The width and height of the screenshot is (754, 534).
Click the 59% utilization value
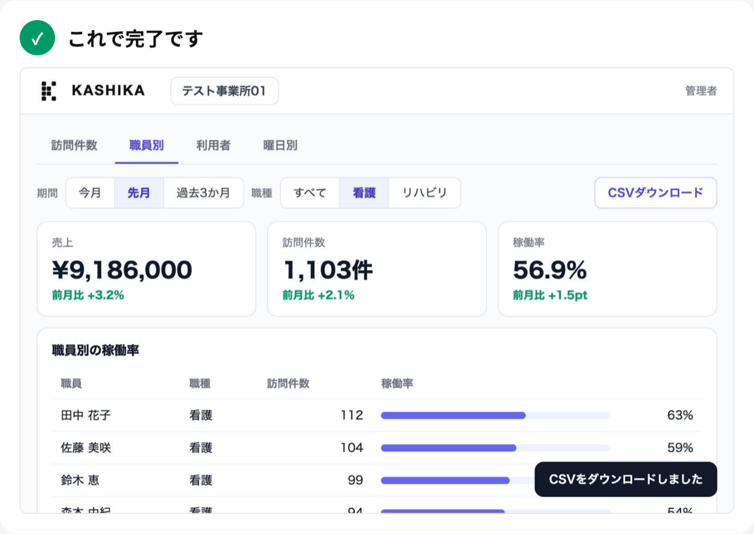(x=680, y=448)
